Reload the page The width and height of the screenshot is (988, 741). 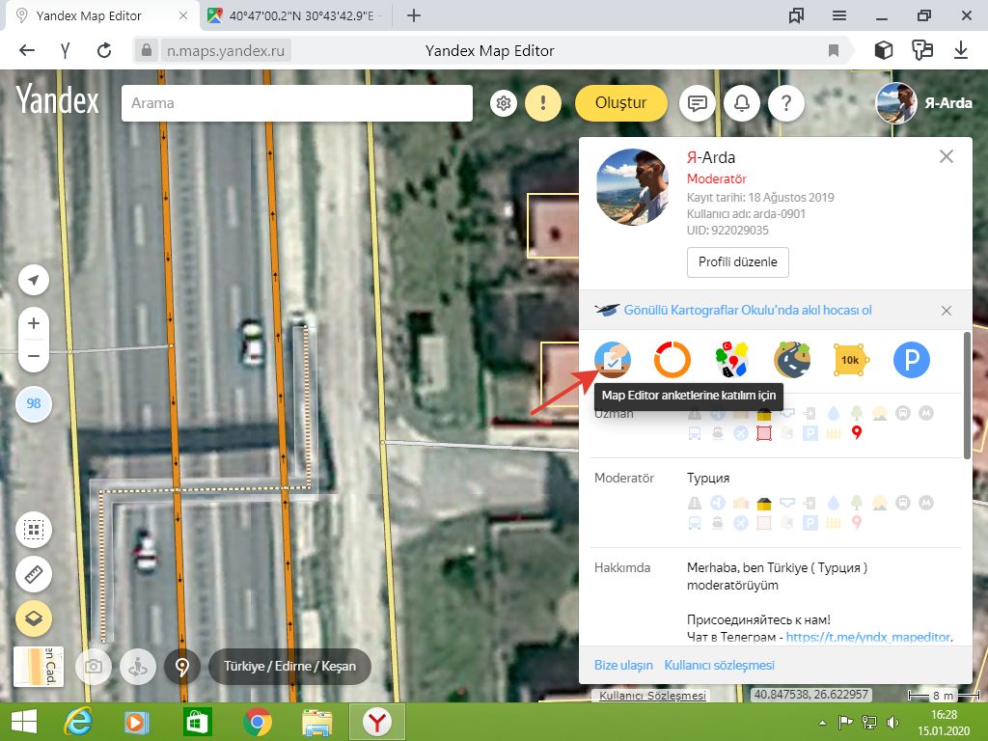tap(104, 50)
